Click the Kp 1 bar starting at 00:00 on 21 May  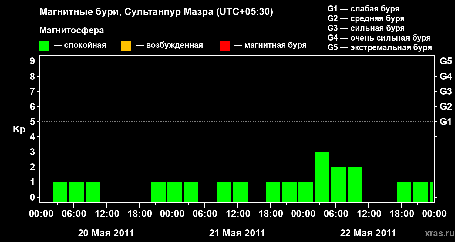pos(175,192)
